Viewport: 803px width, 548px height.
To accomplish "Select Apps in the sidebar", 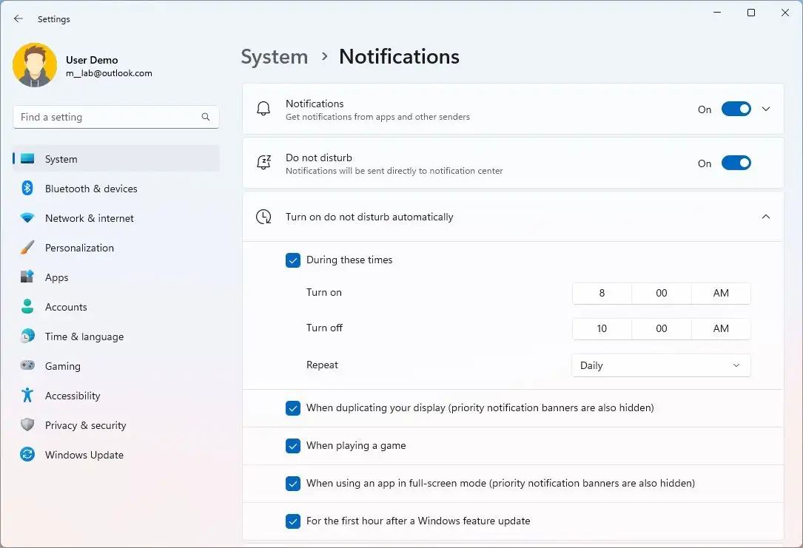I will [57, 277].
